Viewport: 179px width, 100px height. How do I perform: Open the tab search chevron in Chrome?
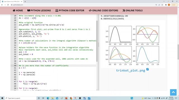click(x=164, y=1)
